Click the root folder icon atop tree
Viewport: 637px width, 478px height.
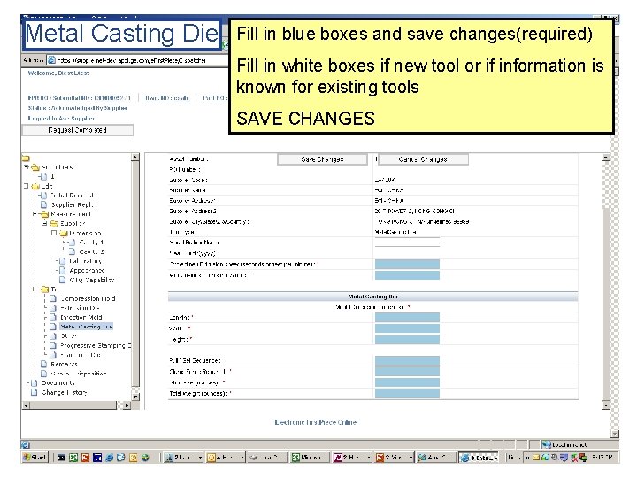[26, 158]
